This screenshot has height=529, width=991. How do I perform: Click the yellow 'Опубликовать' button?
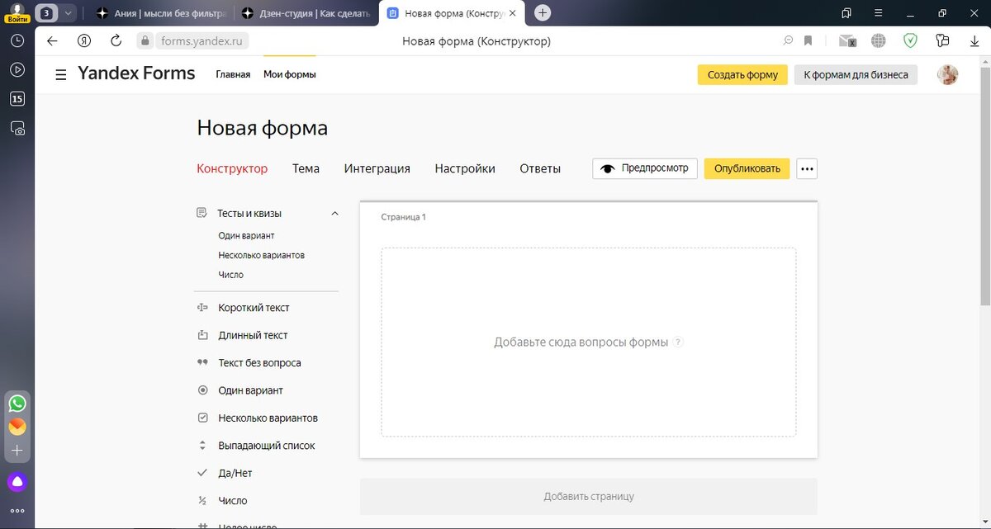[x=747, y=168]
